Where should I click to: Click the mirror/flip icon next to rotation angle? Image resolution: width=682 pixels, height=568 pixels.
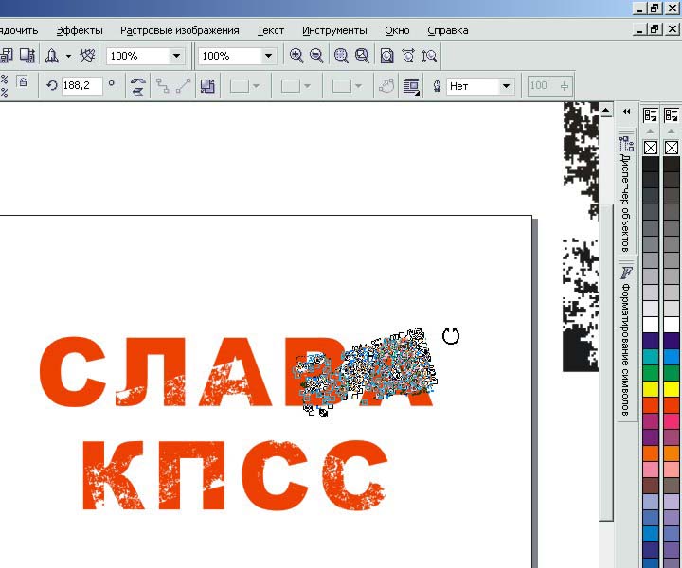[138, 85]
